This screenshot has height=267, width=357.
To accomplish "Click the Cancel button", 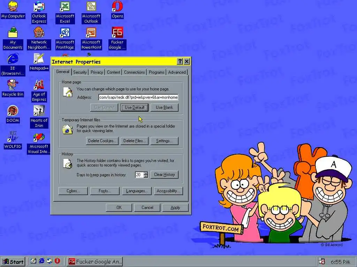I will tap(147, 208).
